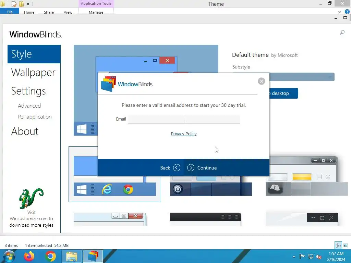Image resolution: width=351 pixels, height=263 pixels.
Task: Expand the ribbon with chevron arrow
Action: [x=340, y=12]
